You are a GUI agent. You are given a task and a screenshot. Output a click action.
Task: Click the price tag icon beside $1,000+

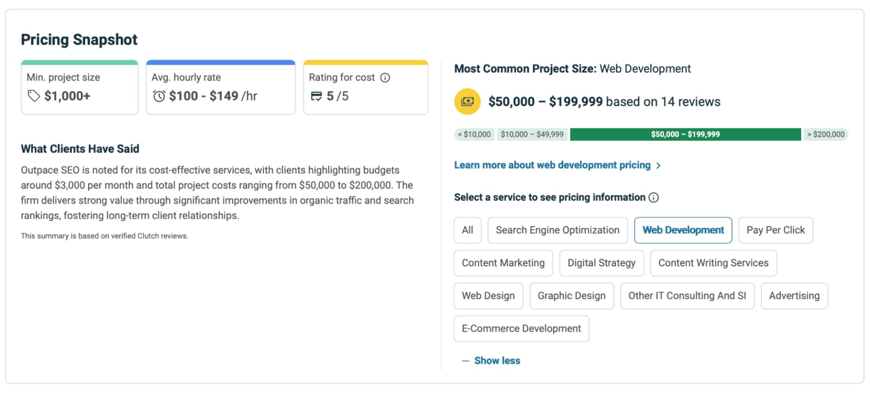tap(34, 96)
